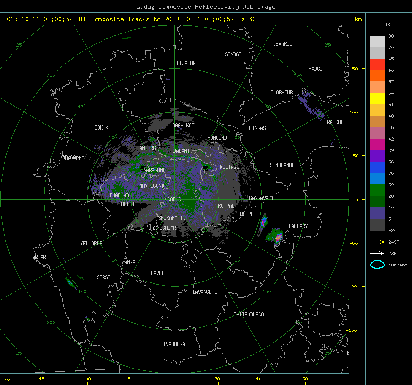
Task: Select the GANGAVATI label
Action: coord(261,198)
